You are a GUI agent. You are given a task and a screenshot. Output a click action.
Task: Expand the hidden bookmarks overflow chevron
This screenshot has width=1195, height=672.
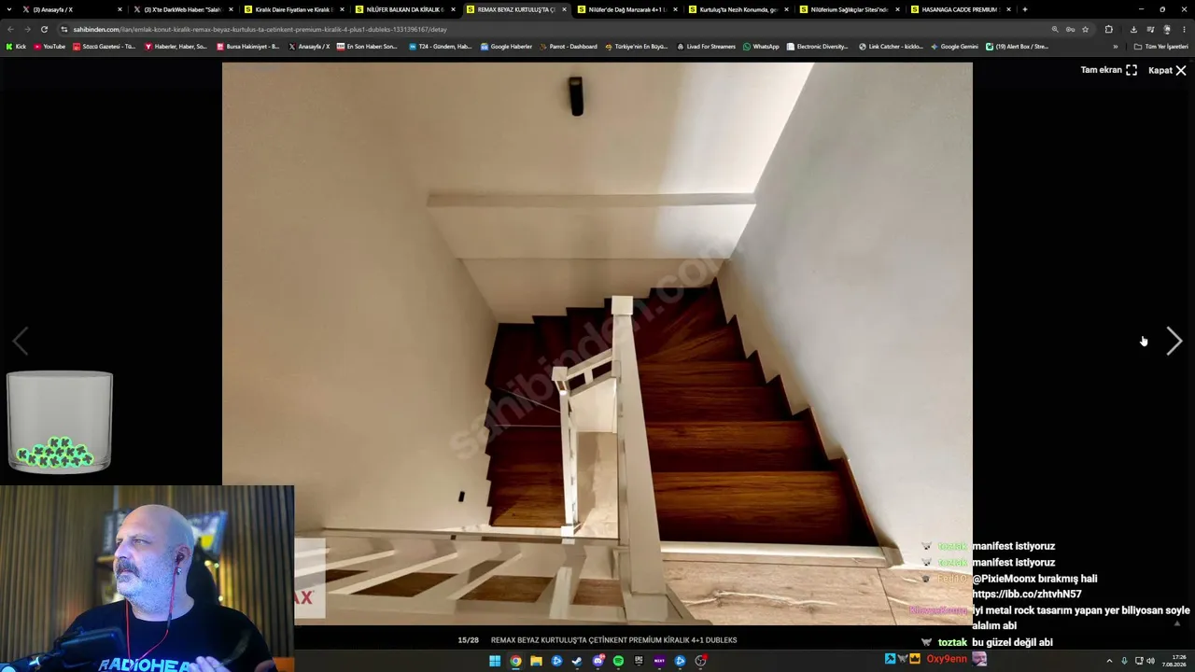click(x=1115, y=46)
